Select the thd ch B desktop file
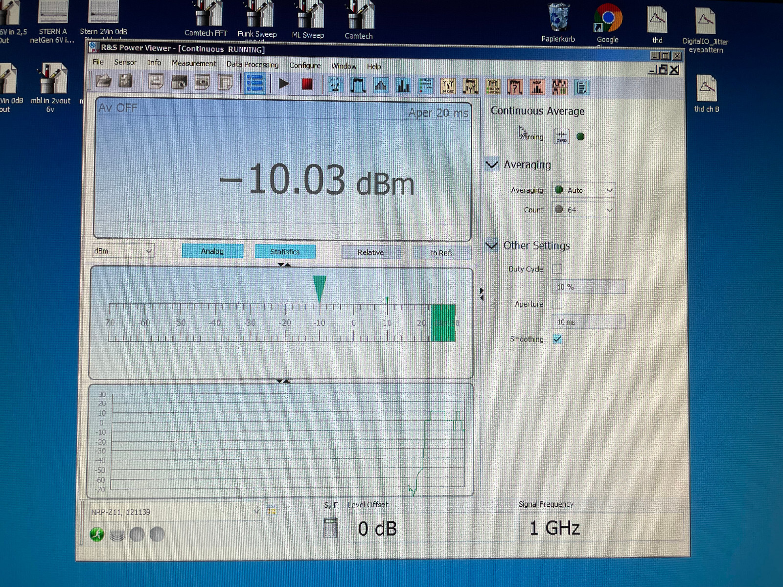 point(706,94)
